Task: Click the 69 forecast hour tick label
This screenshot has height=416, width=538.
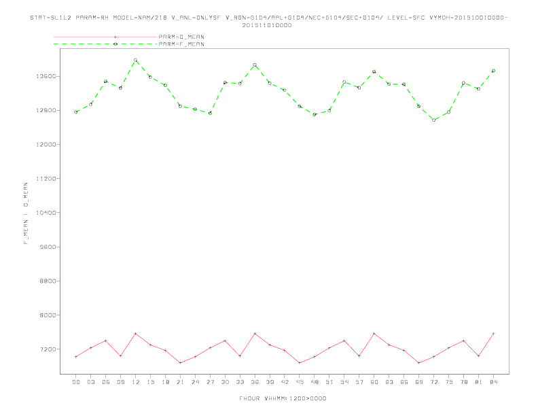Action: 419,382
